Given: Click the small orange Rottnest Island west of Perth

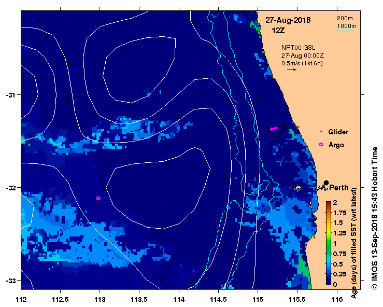Looking at the screenshot, I should tap(297, 188).
